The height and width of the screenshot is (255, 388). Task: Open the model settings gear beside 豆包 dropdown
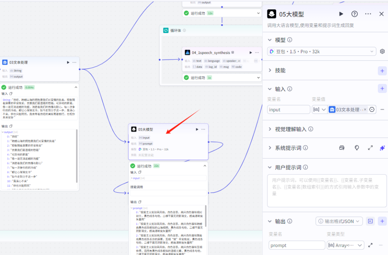coord(382,51)
